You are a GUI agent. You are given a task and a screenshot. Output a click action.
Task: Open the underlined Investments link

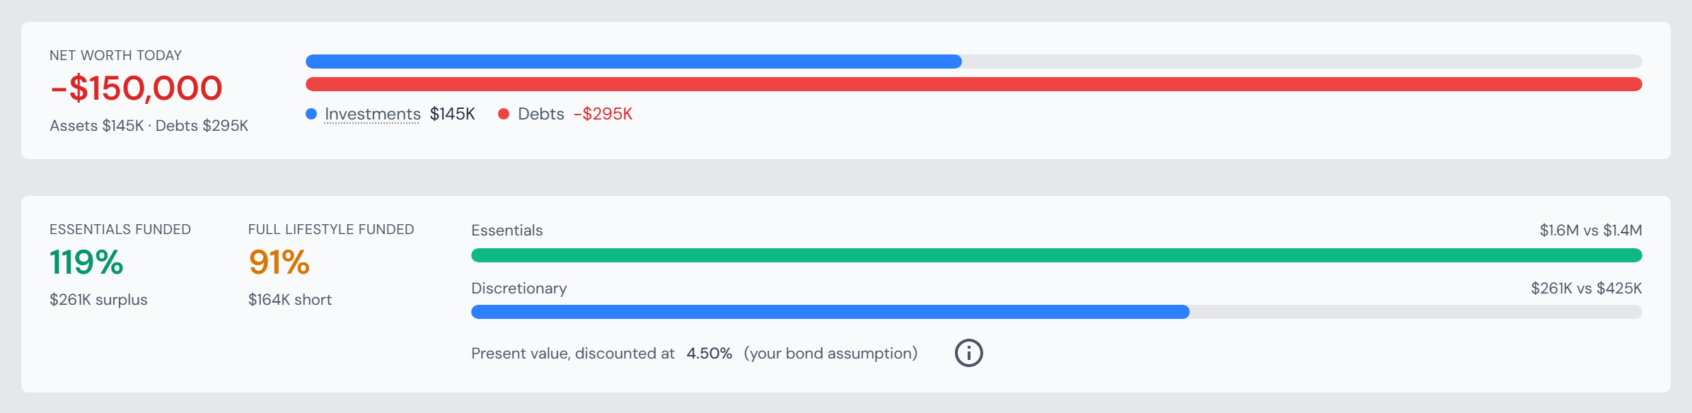click(372, 114)
